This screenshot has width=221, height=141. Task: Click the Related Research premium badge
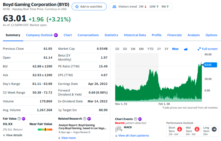coord(89,119)
